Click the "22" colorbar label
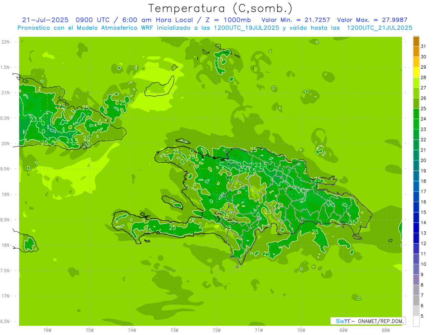Viewport: 433px width, 335px height. pyautogui.click(x=423, y=140)
